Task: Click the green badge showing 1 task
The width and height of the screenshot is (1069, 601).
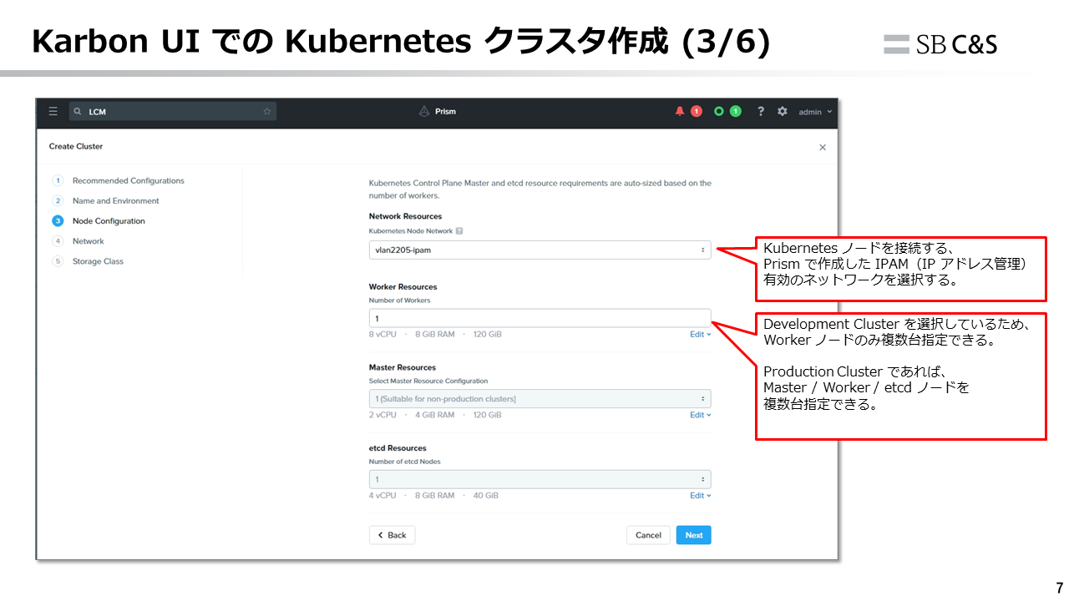Action: point(735,111)
